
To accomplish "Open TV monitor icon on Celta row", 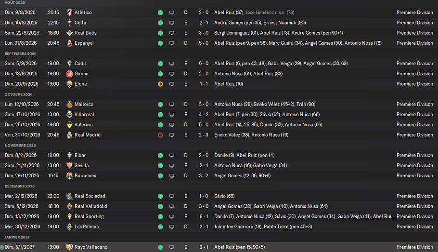I will (x=171, y=23).
